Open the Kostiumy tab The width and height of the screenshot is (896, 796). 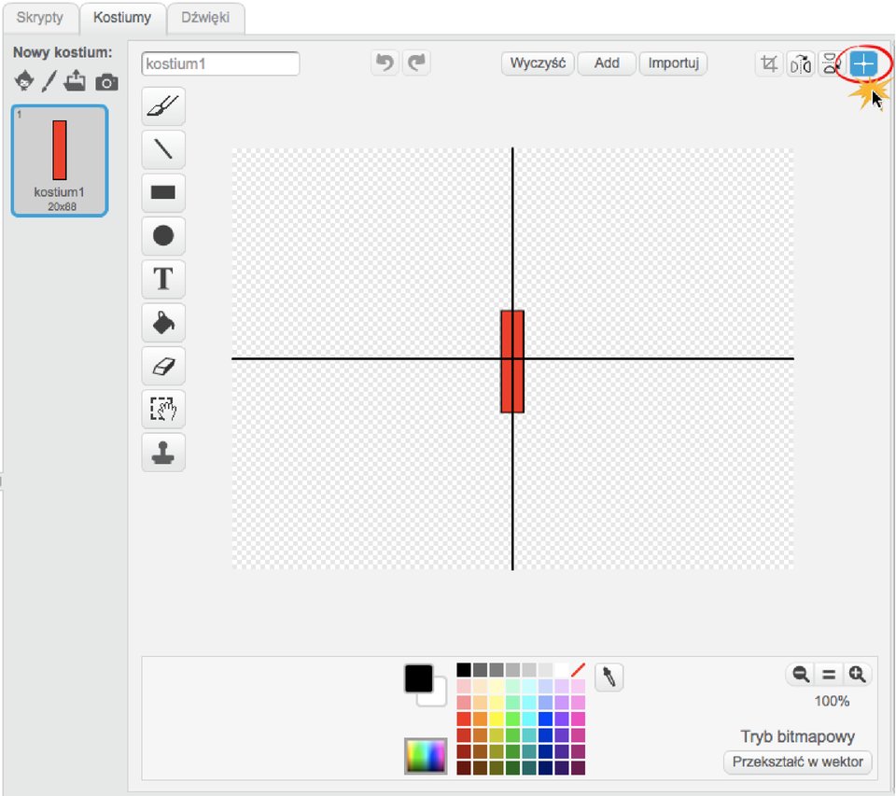pos(122,18)
